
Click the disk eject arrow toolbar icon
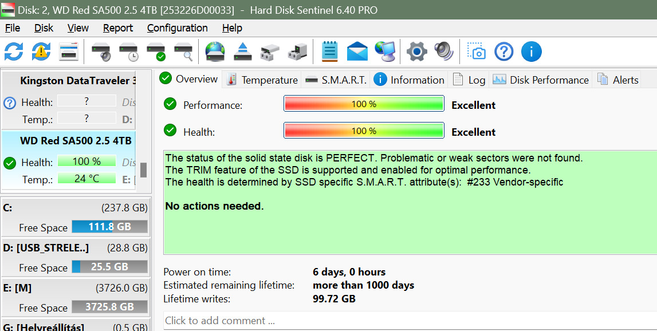pyautogui.click(x=243, y=52)
